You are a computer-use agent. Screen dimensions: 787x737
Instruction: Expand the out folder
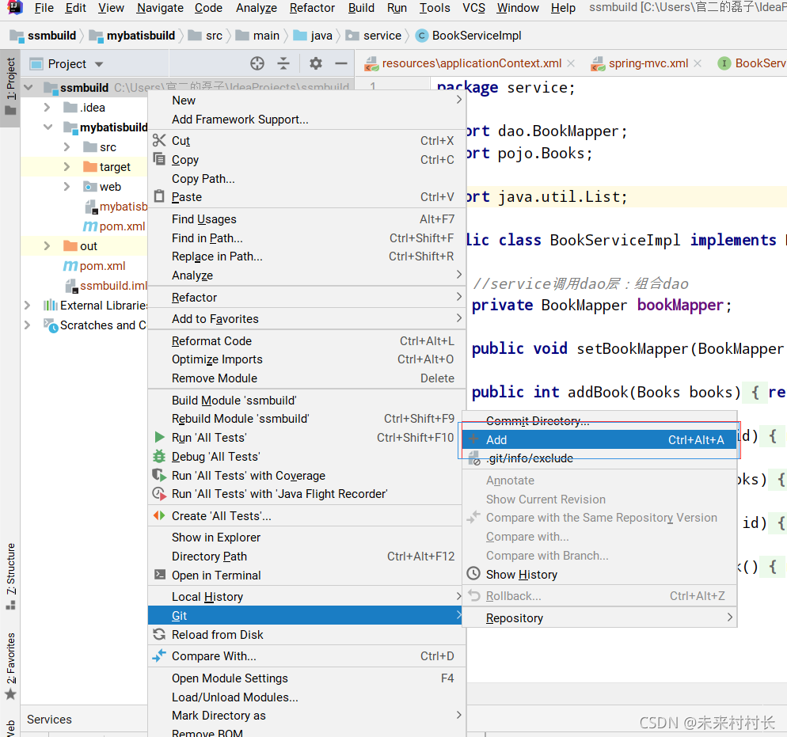click(47, 246)
